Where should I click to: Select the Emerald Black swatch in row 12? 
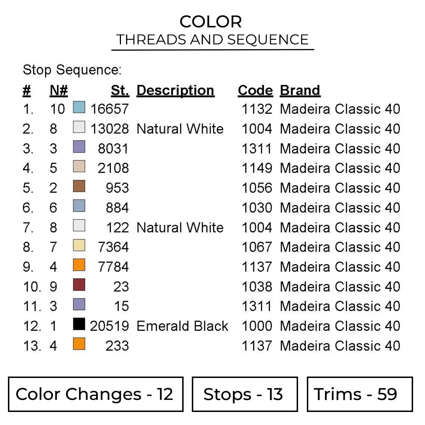(79, 324)
